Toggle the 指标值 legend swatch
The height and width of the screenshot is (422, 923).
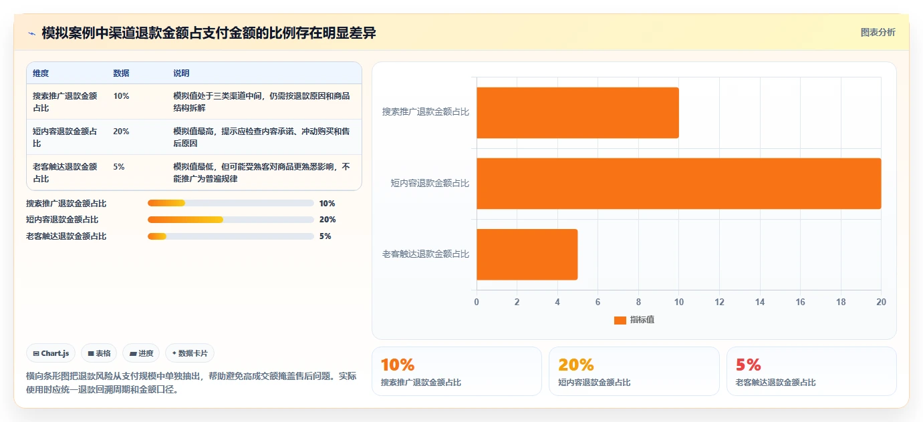click(620, 321)
